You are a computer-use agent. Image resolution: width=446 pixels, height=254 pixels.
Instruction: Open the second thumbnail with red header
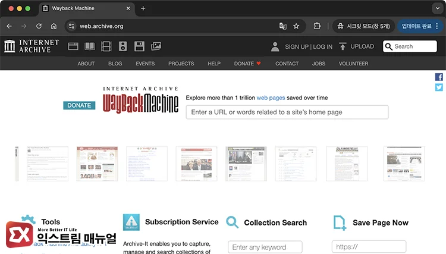pyautogui.click(x=97, y=164)
